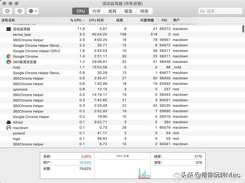Click the 活动监视器 process icon

(8, 29)
